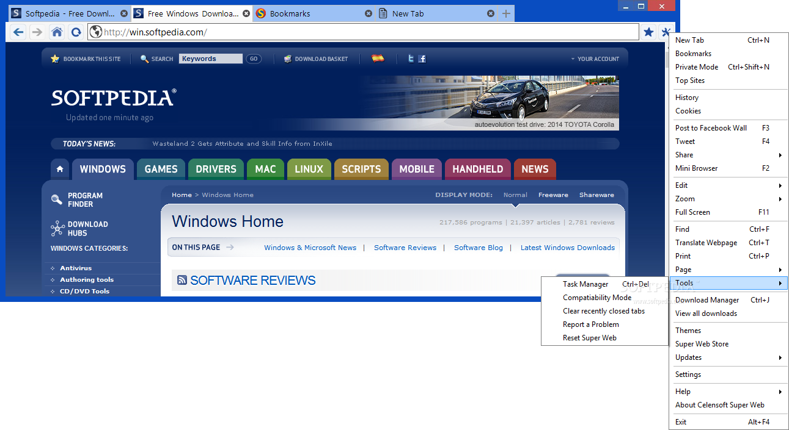This screenshot has height=430, width=789.
Task: Select Shareware display mode
Action: tap(596, 195)
